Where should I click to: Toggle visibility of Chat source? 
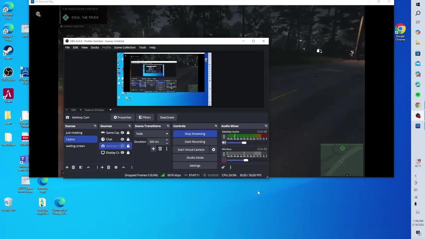tap(122, 139)
